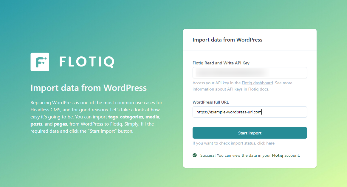Click the bold word 'tags' in the description

click(113, 117)
